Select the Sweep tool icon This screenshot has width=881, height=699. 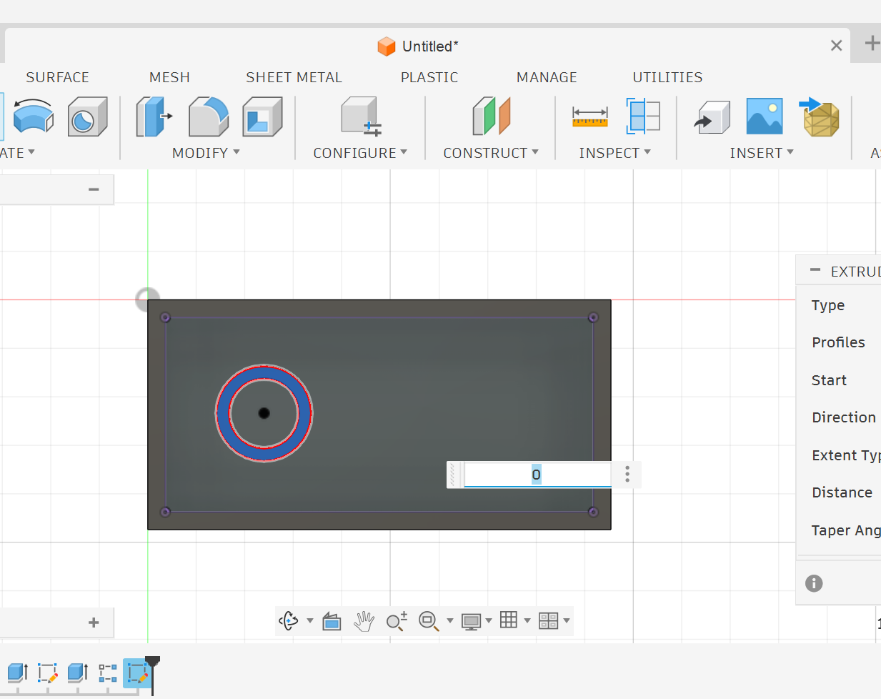click(34, 116)
